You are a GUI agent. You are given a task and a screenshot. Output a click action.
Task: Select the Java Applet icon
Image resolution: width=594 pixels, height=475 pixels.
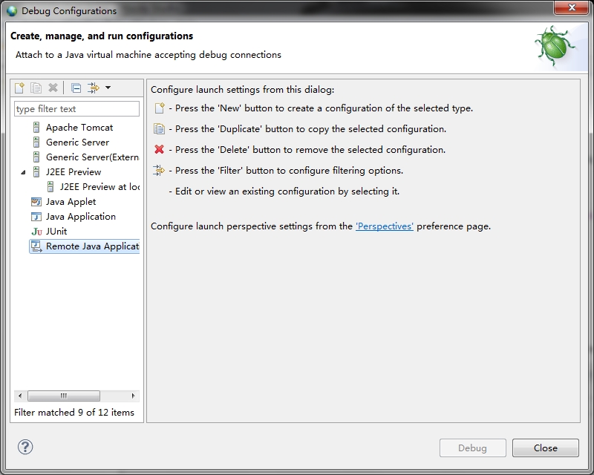[36, 202]
